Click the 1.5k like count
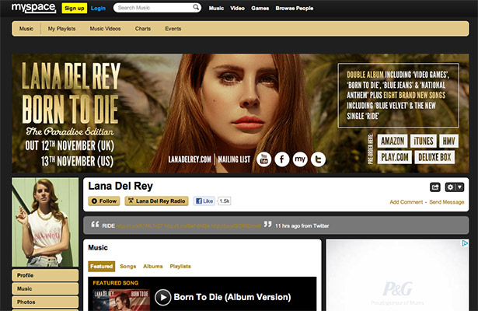 click(225, 201)
